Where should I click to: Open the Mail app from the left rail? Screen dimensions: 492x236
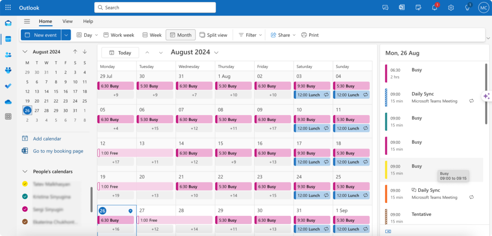(x=8, y=23)
